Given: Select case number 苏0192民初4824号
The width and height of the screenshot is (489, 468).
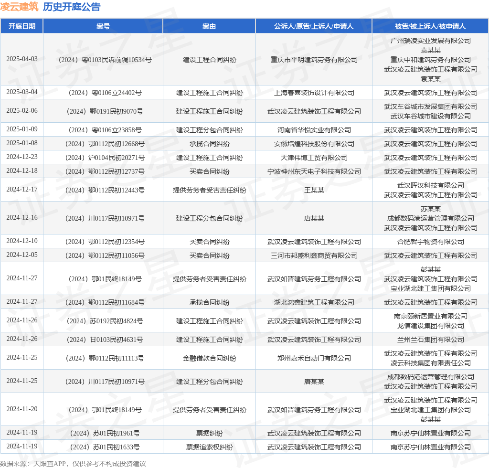Looking at the screenshot, I should coord(105,321).
